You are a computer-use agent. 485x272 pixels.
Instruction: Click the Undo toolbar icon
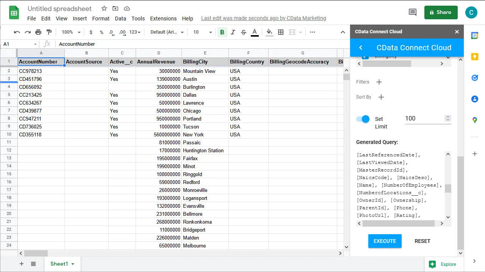tap(17, 32)
